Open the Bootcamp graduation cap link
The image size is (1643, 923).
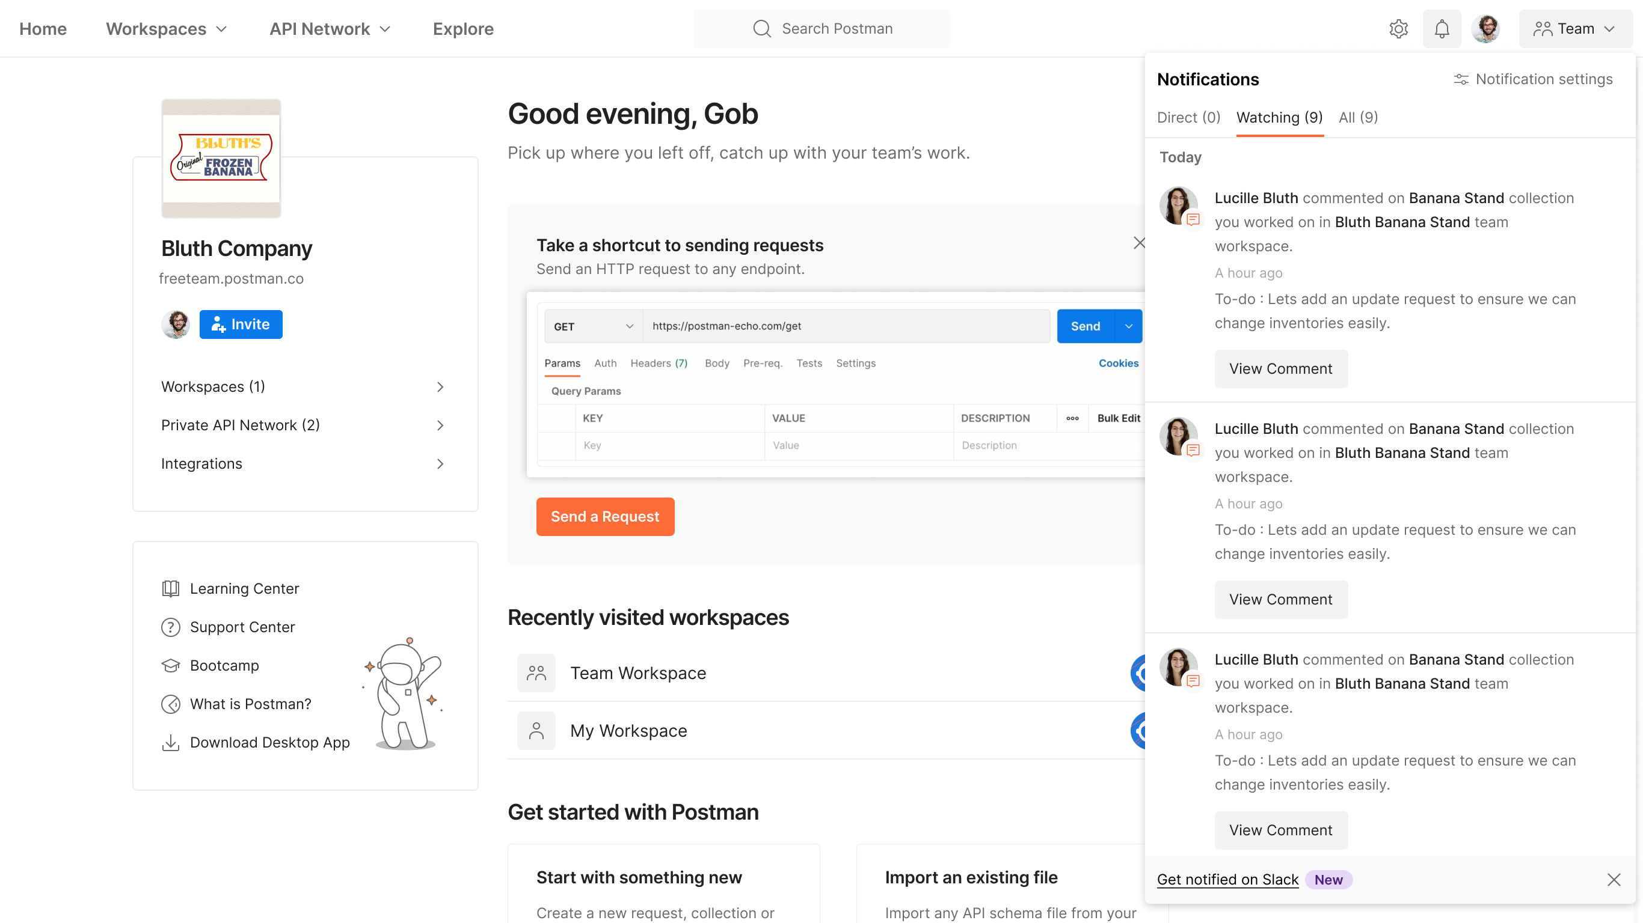click(x=170, y=665)
